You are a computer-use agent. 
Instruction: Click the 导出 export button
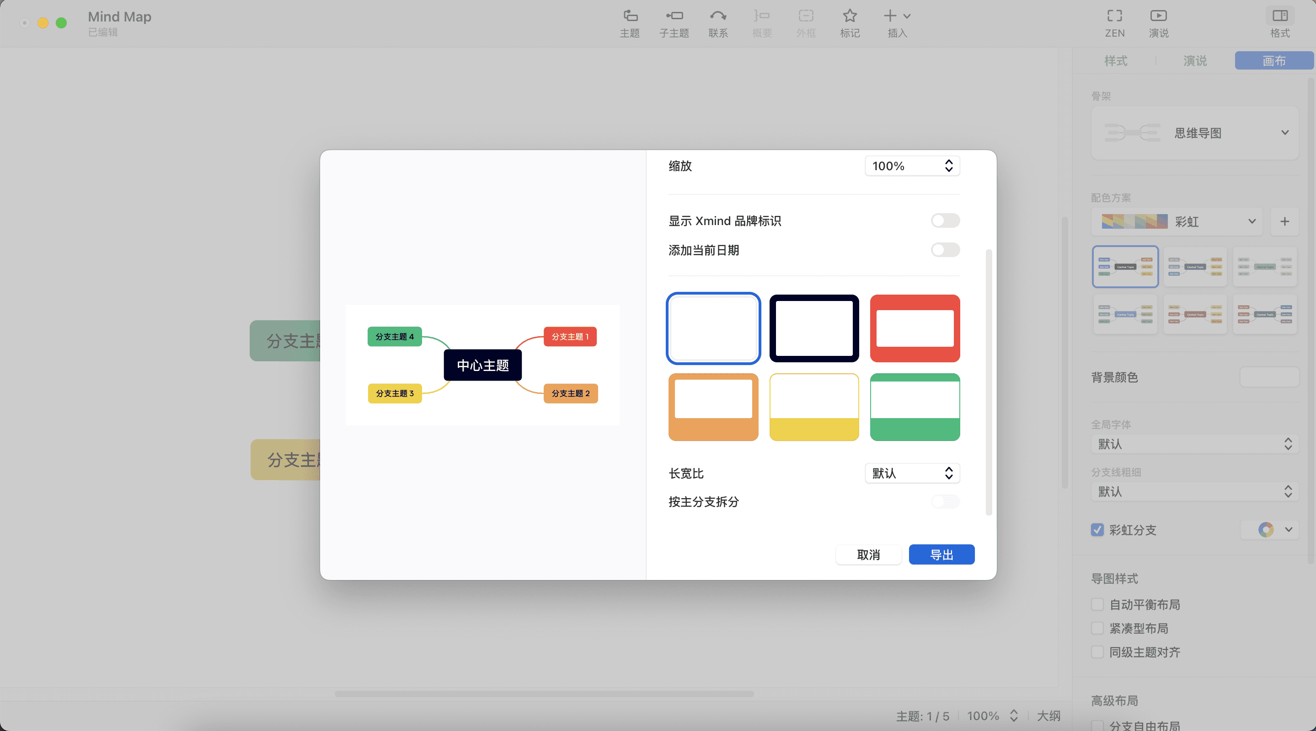(x=942, y=554)
